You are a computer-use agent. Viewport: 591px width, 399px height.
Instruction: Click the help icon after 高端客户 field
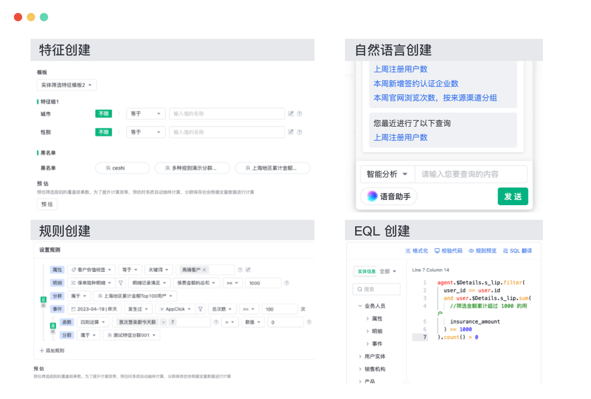[240, 270]
